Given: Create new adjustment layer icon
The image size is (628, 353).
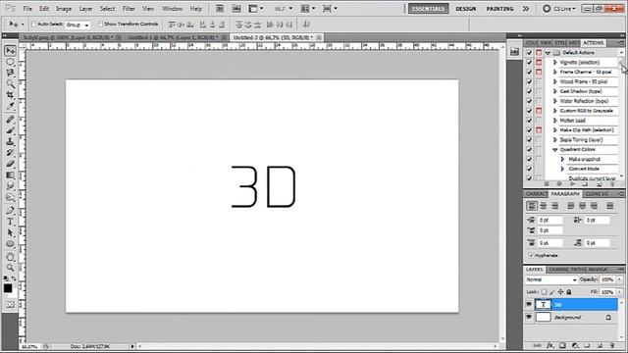Looking at the screenshot, I should 575,345.
